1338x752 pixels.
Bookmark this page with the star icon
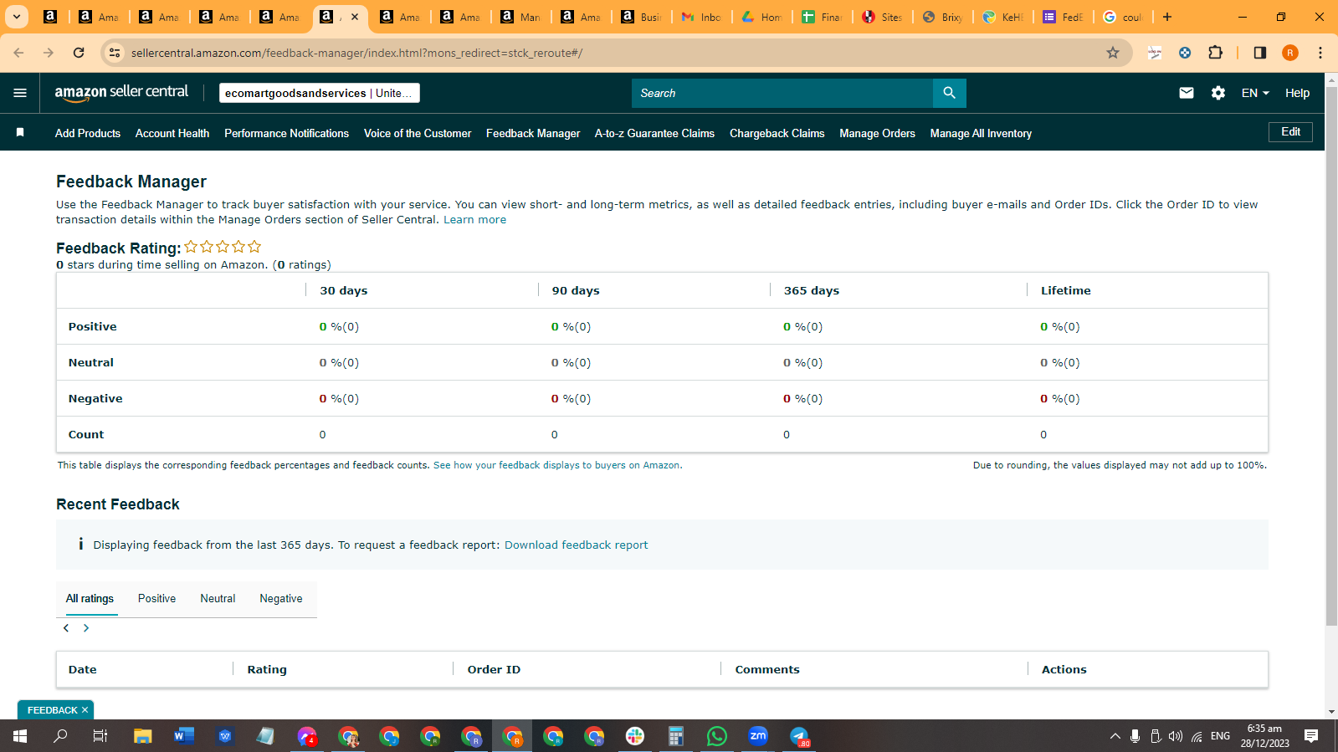click(1113, 53)
